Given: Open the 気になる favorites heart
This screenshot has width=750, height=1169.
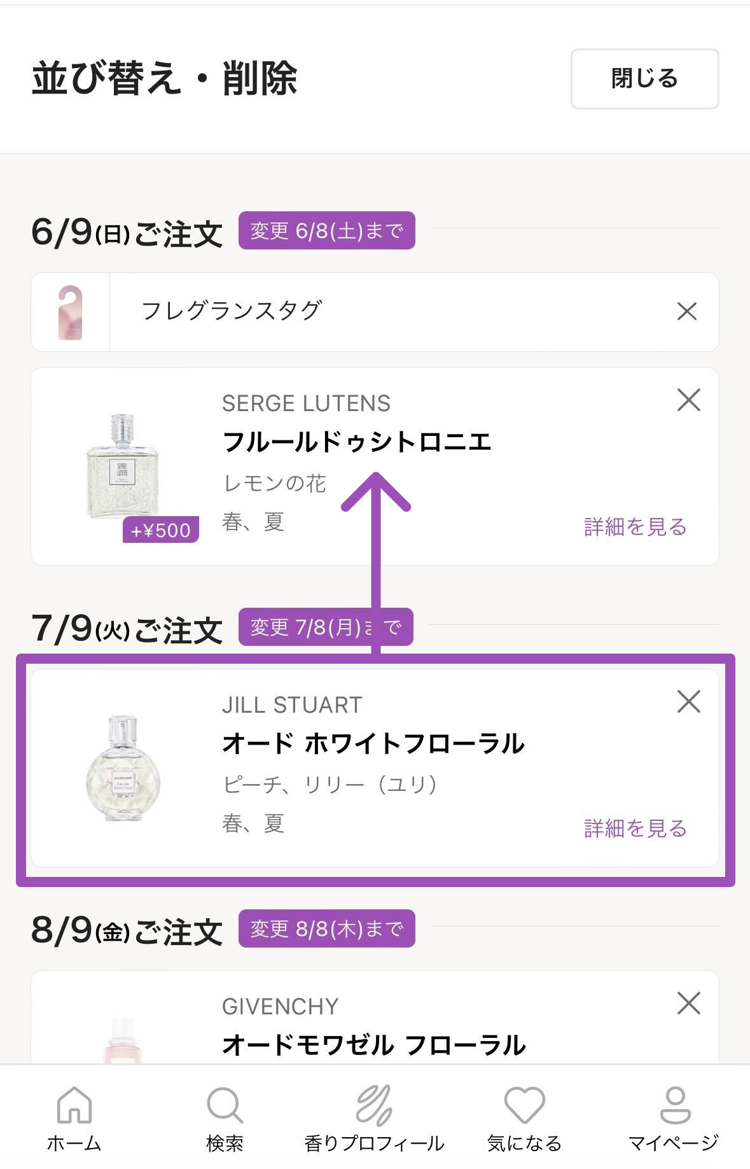Looking at the screenshot, I should (524, 1117).
